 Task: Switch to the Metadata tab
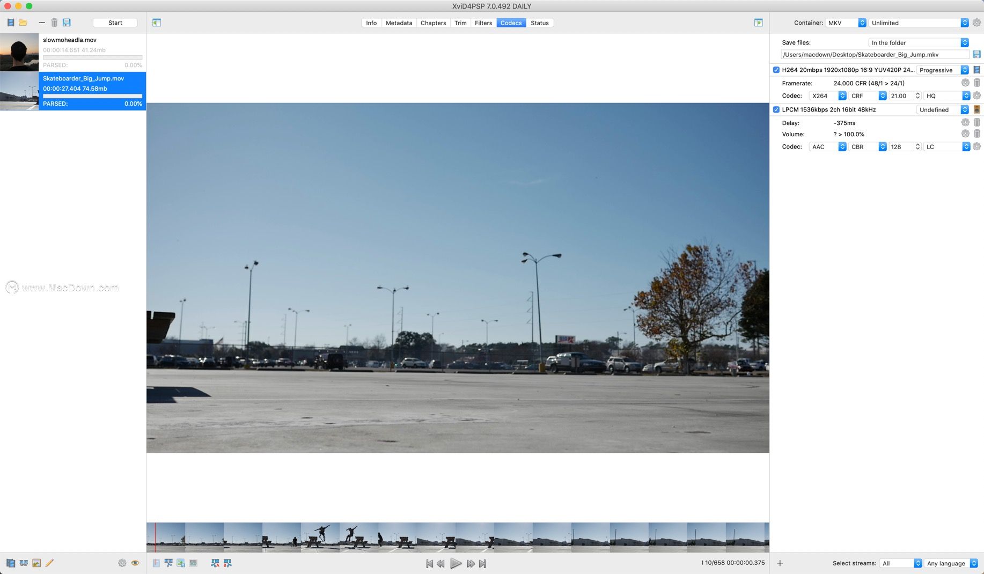point(399,23)
